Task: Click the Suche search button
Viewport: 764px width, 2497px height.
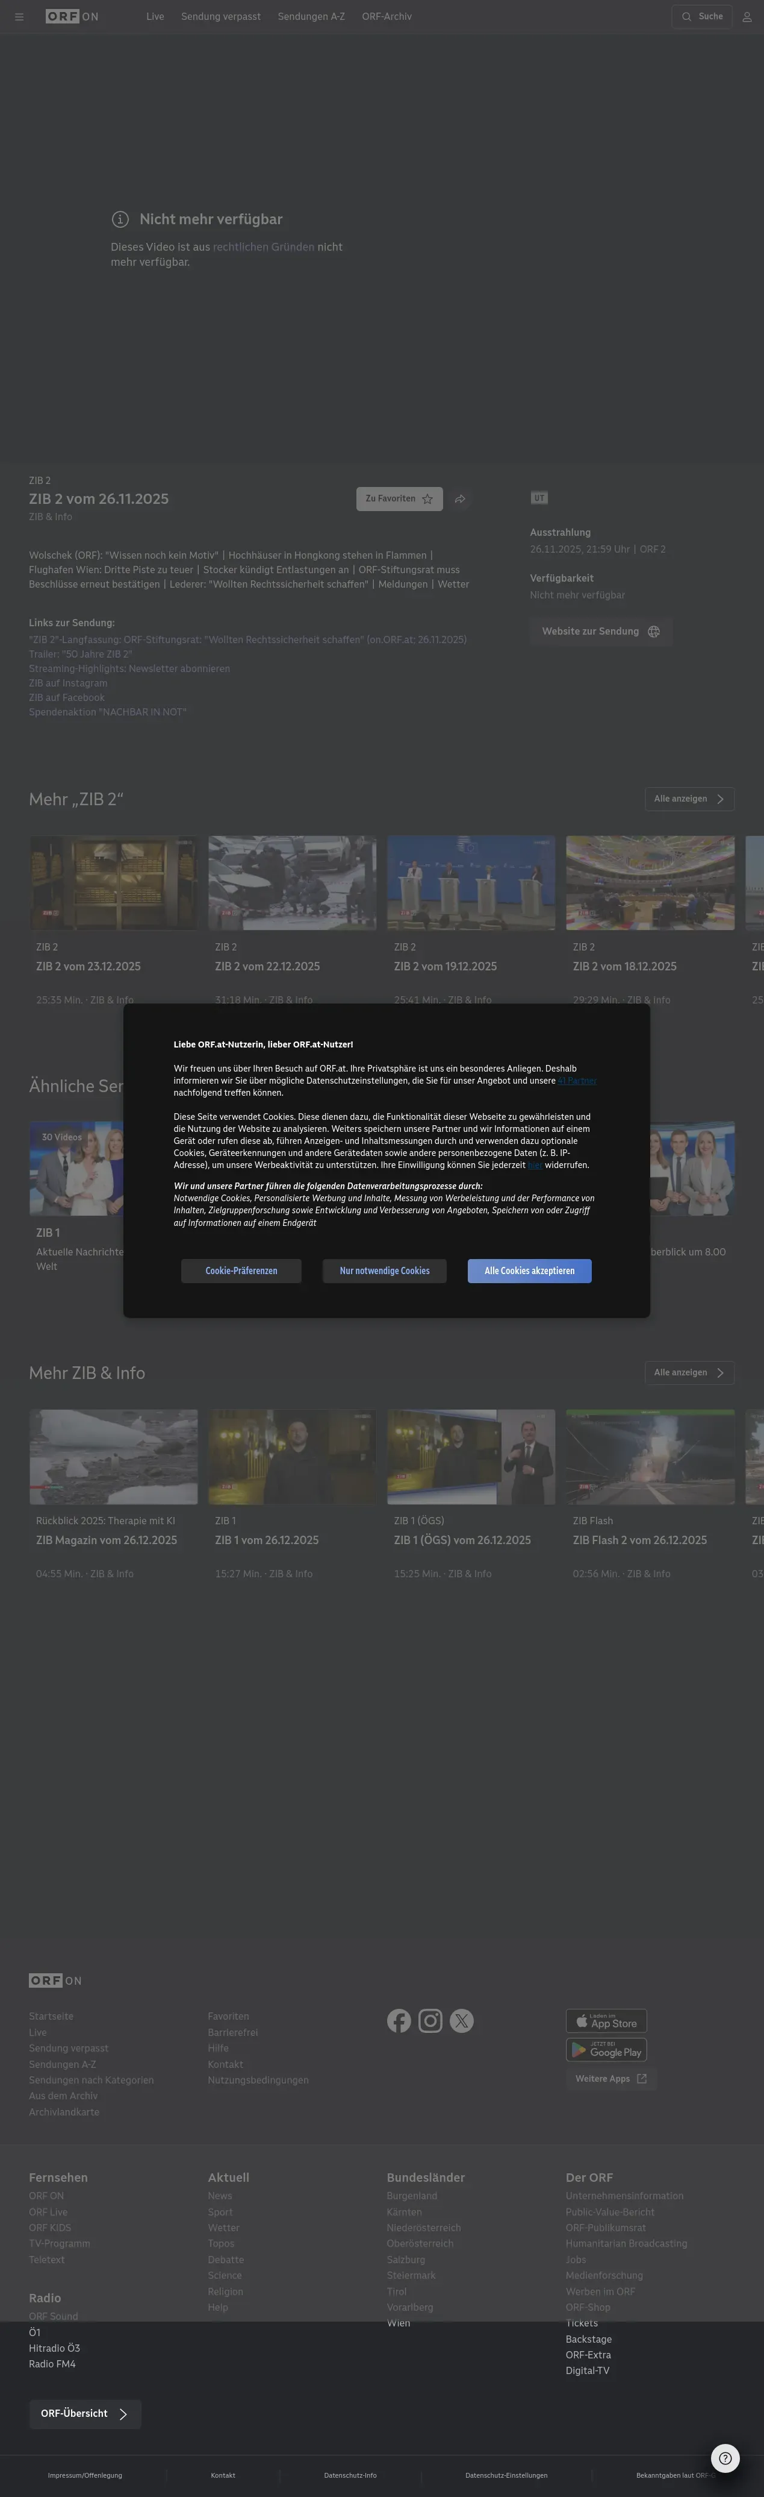Action: [702, 16]
